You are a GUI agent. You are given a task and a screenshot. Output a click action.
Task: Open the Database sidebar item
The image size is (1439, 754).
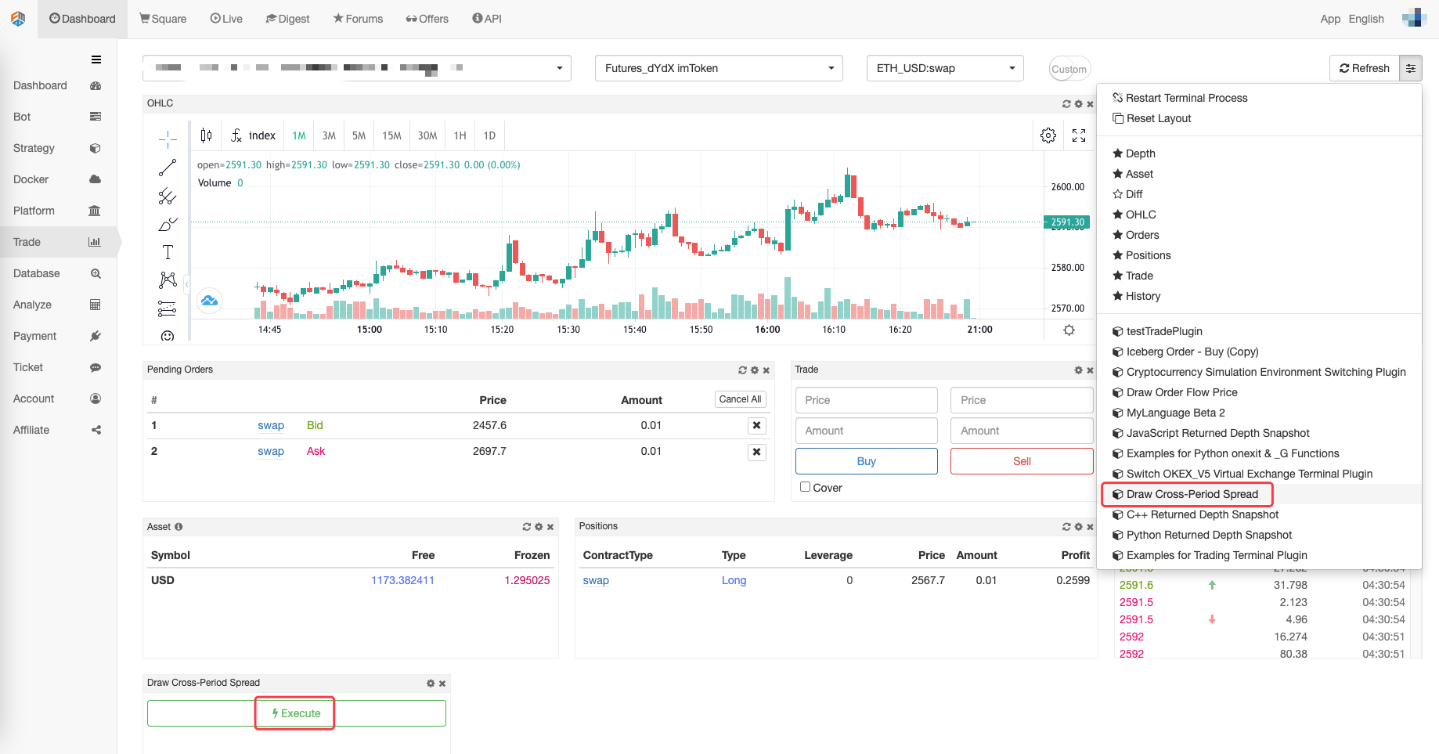58,273
